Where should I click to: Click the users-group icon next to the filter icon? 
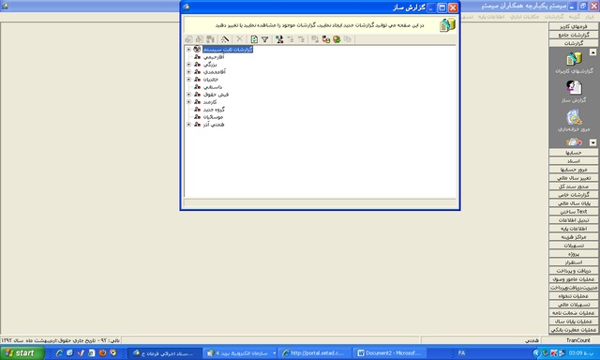click(279, 39)
